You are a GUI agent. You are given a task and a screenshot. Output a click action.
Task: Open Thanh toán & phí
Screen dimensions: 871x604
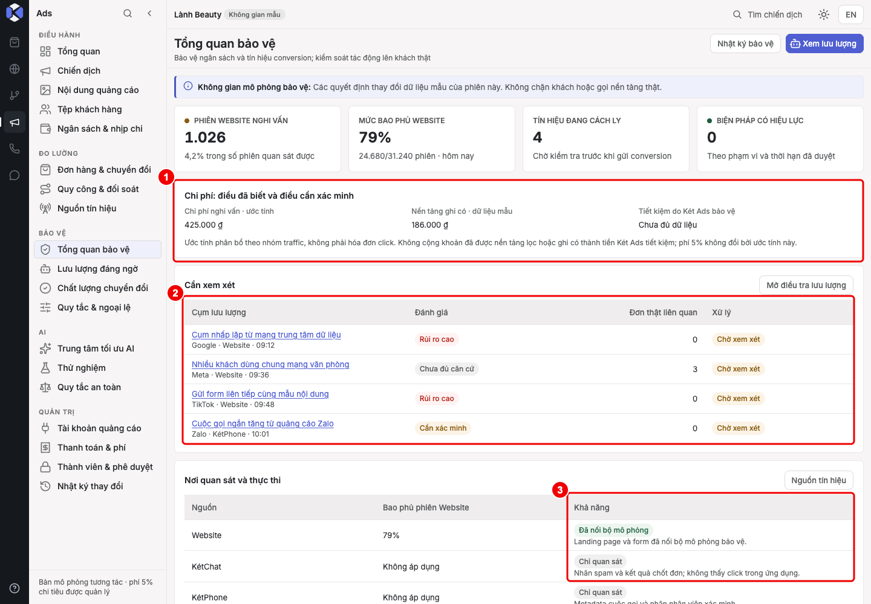pyautogui.click(x=97, y=448)
